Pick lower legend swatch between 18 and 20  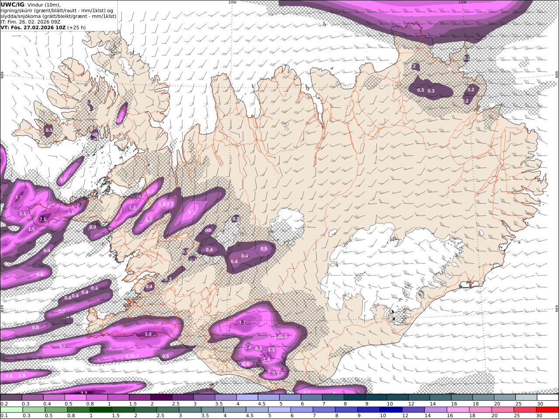481,409
